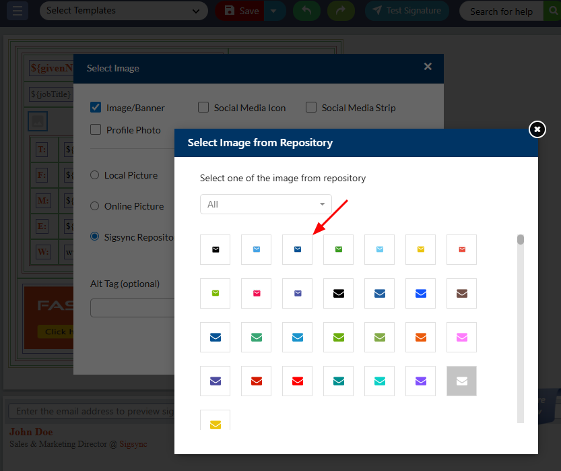Screen dimensions: 561x471
Task: Select the brown envelope icon
Action: pyautogui.click(x=461, y=293)
